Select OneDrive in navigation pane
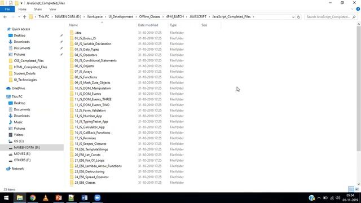The image size is (361, 203). click(18, 88)
